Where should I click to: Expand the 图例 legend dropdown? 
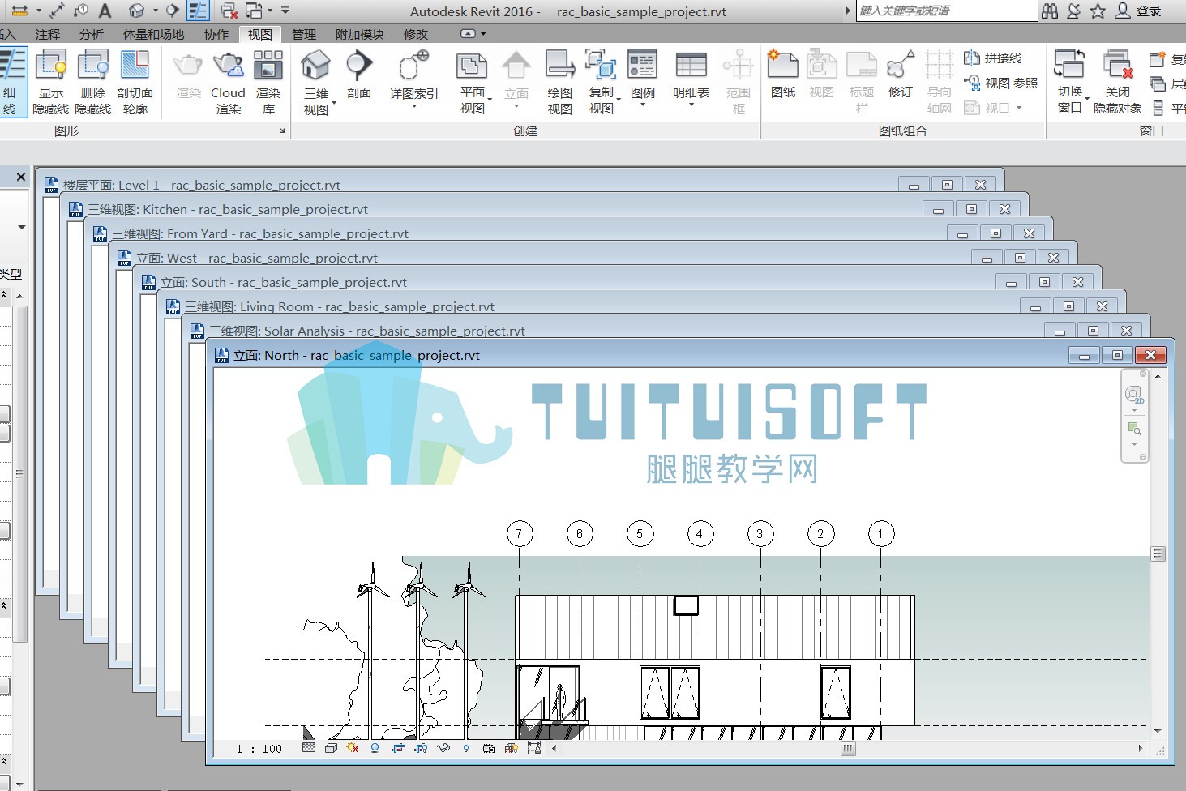click(x=643, y=105)
